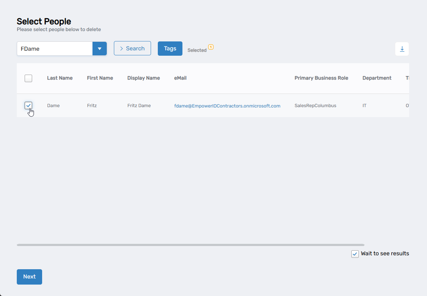The width and height of the screenshot is (427, 296).
Task: Open the Tags filter
Action: (170, 49)
